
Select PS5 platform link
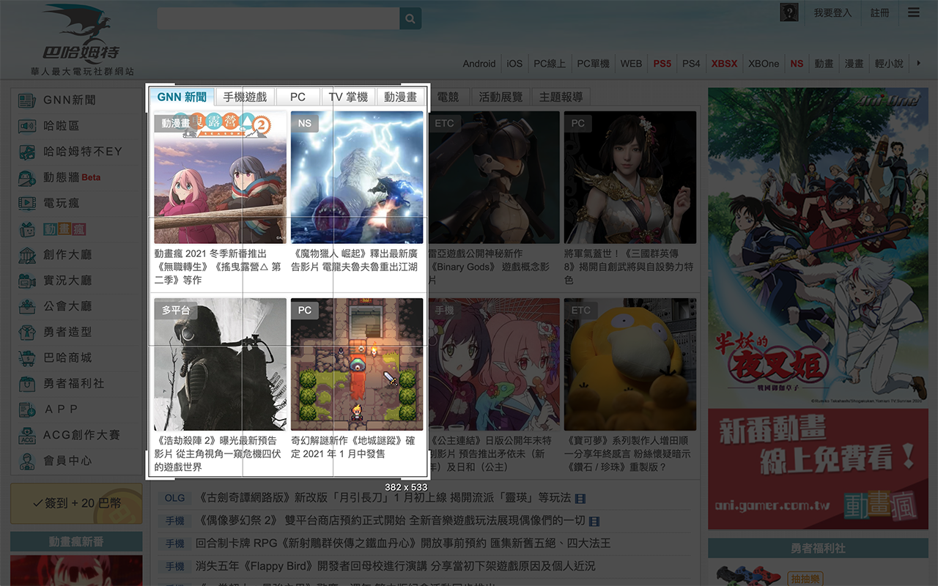pyautogui.click(x=662, y=64)
